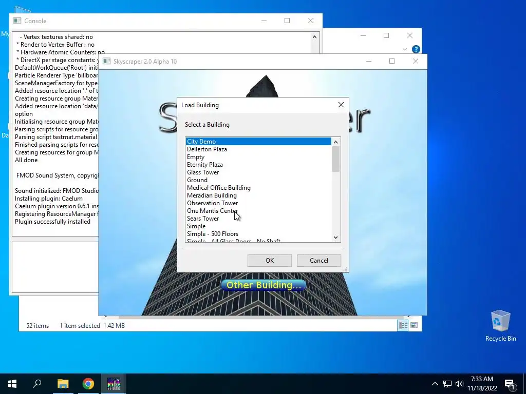Switch File Explorer to large icons view
Image resolution: width=526 pixels, height=394 pixels.
click(x=414, y=325)
